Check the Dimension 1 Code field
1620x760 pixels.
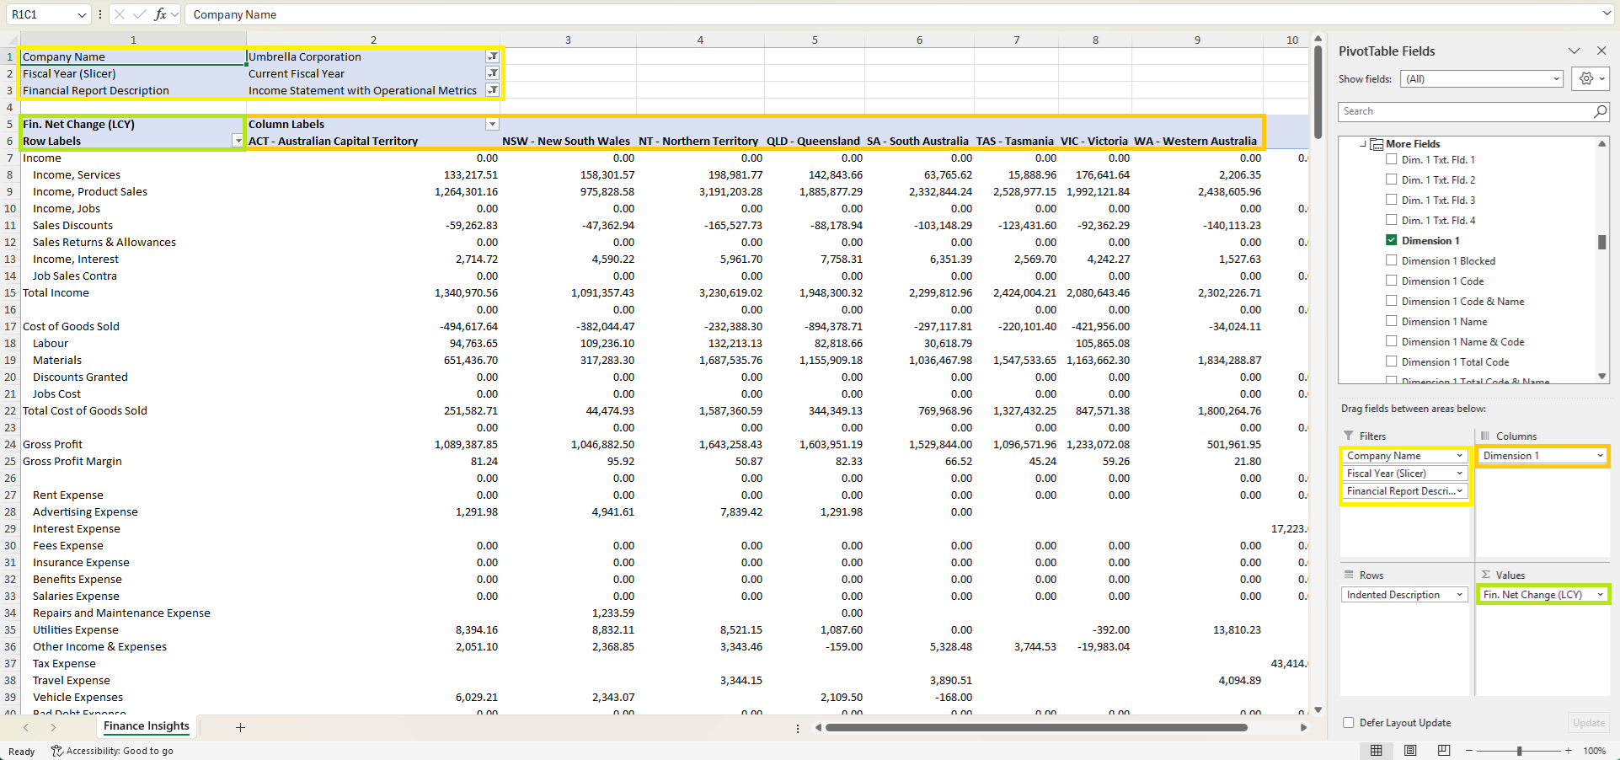pos(1392,281)
